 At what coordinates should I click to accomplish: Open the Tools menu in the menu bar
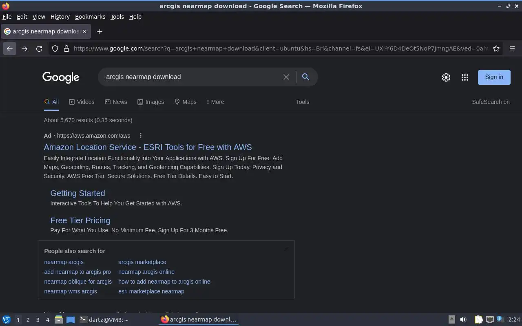(117, 17)
